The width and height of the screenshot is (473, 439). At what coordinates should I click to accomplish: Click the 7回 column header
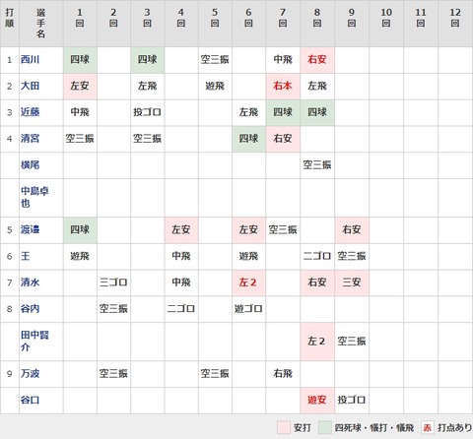pos(283,18)
